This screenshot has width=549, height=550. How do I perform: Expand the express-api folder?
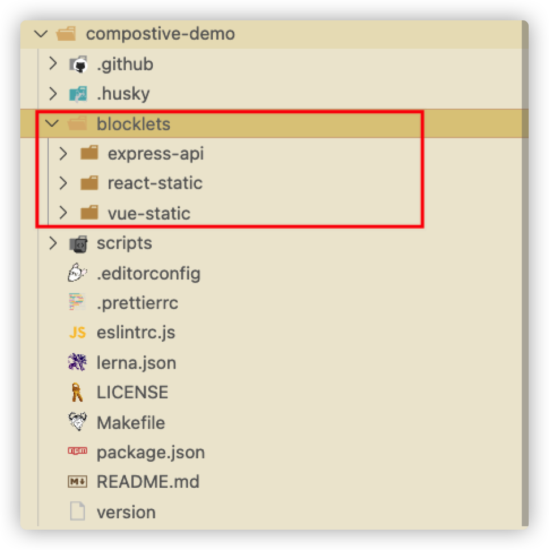pyautogui.click(x=63, y=154)
